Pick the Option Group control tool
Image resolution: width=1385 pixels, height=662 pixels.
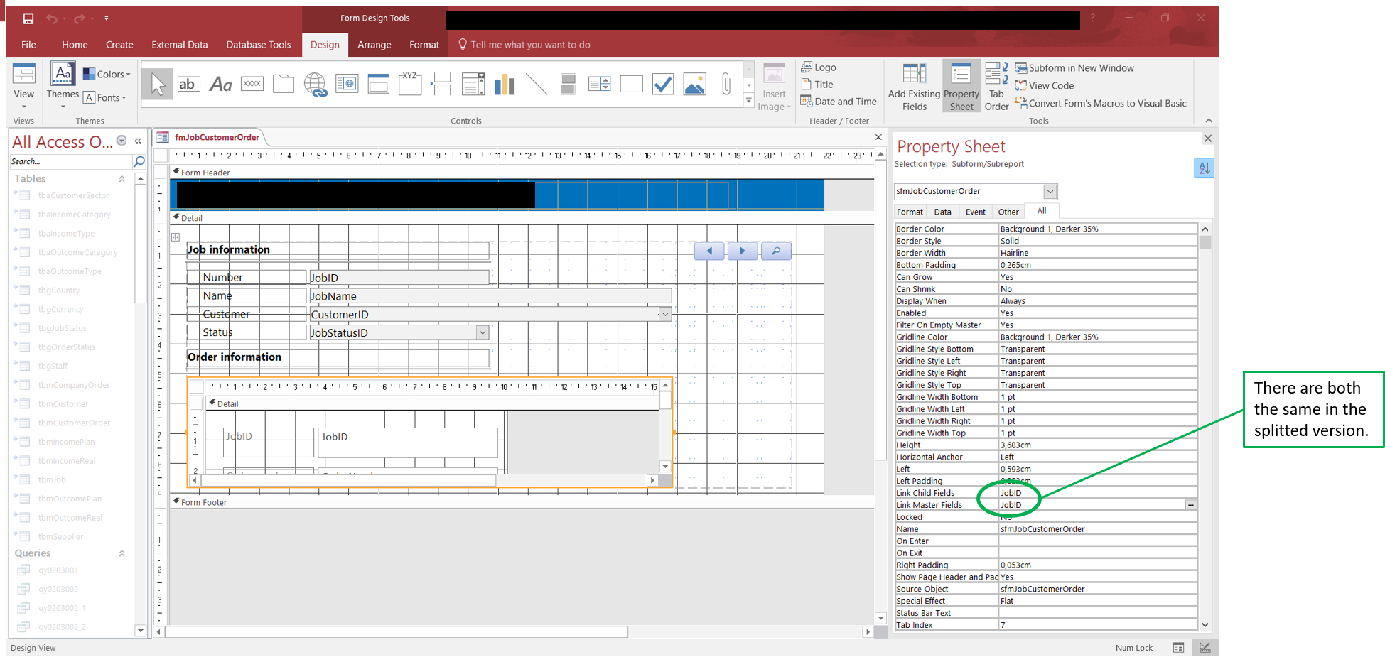pyautogui.click(x=410, y=85)
